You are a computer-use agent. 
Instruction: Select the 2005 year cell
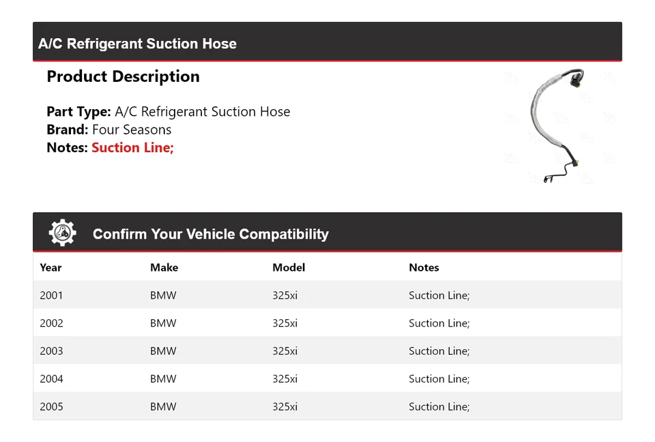tap(51, 407)
